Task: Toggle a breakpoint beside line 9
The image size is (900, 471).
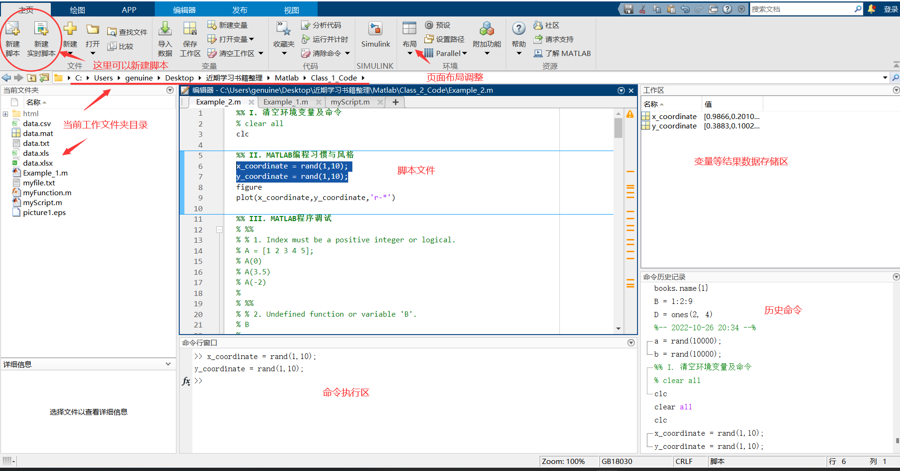Action: click(x=220, y=198)
